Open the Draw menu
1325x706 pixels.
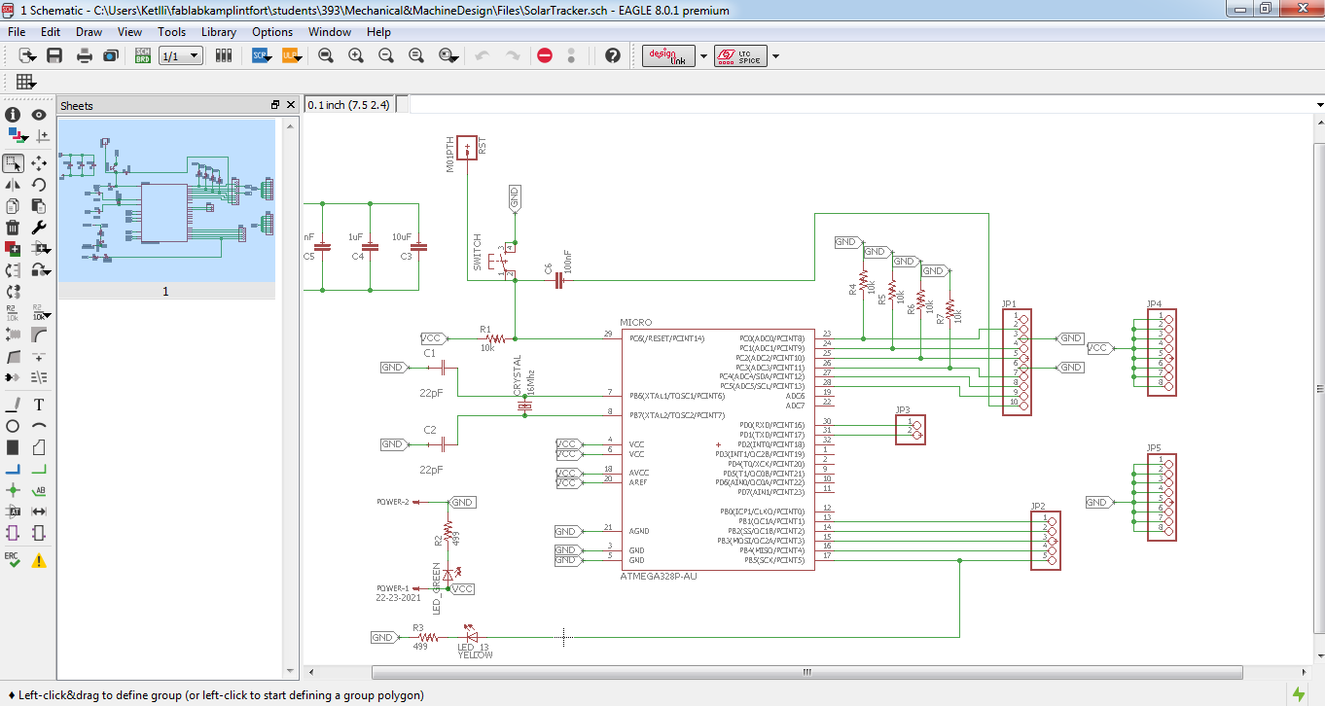89,32
